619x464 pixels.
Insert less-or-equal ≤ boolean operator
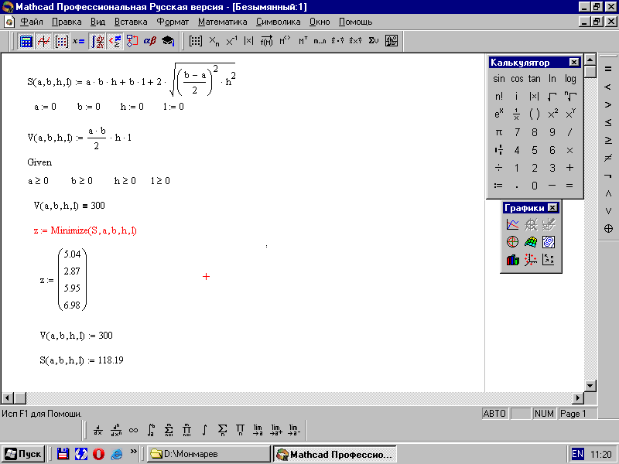pyautogui.click(x=608, y=122)
